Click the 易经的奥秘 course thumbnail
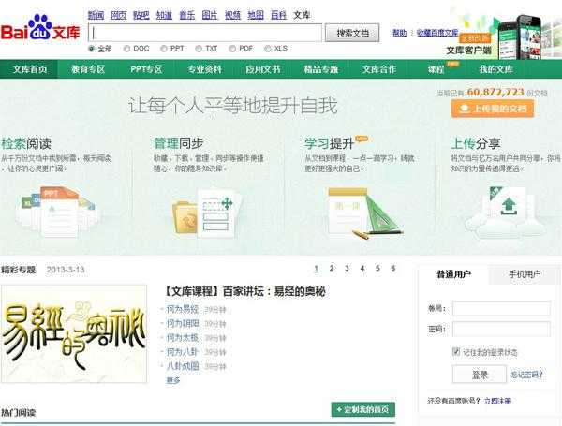 pos(74,333)
